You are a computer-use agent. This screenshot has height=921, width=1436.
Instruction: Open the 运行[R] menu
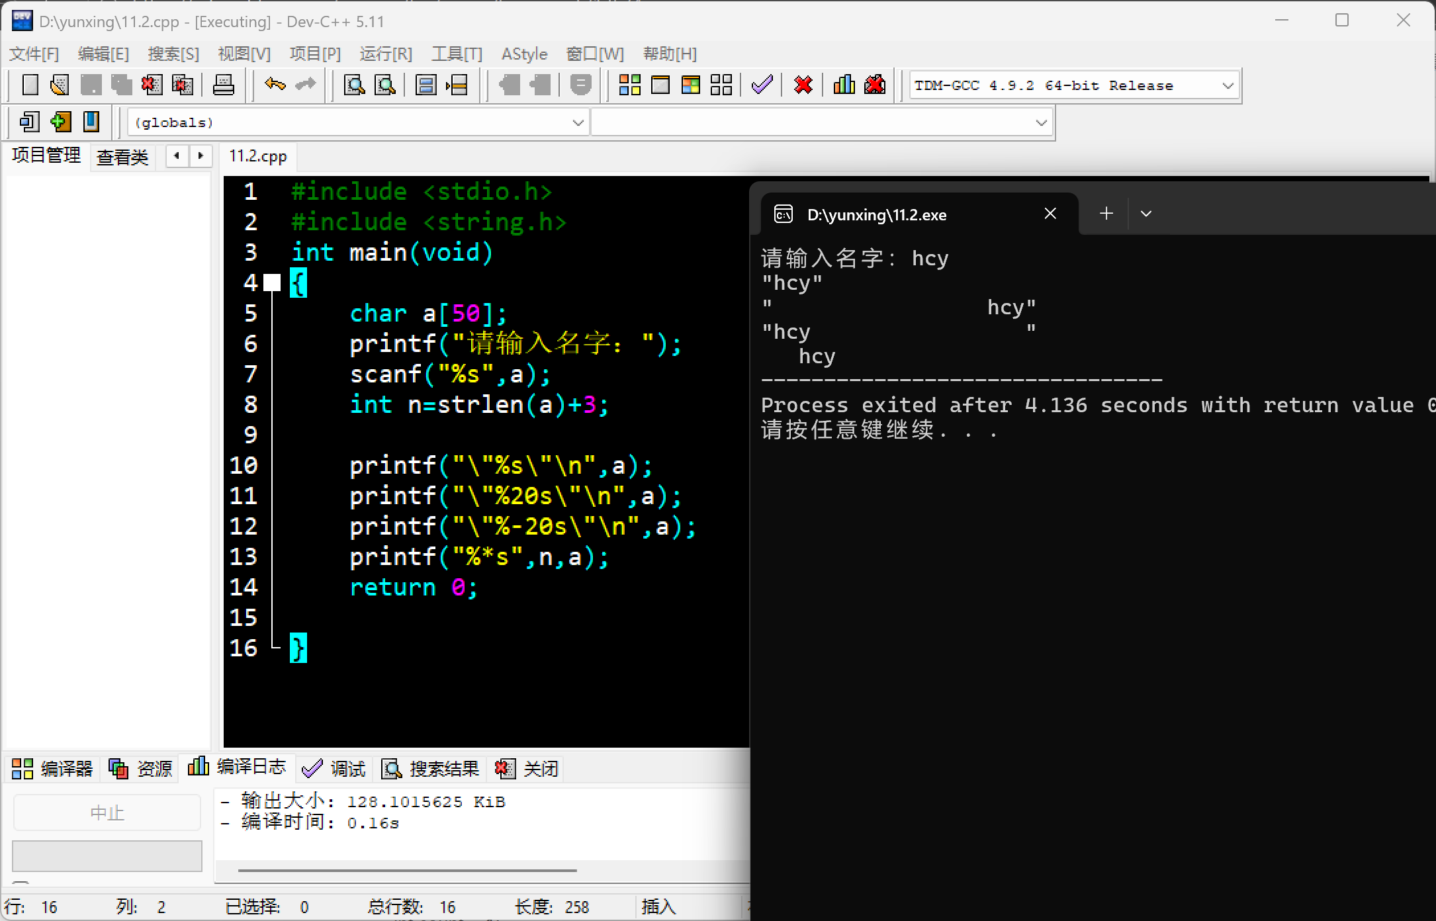coord(385,54)
